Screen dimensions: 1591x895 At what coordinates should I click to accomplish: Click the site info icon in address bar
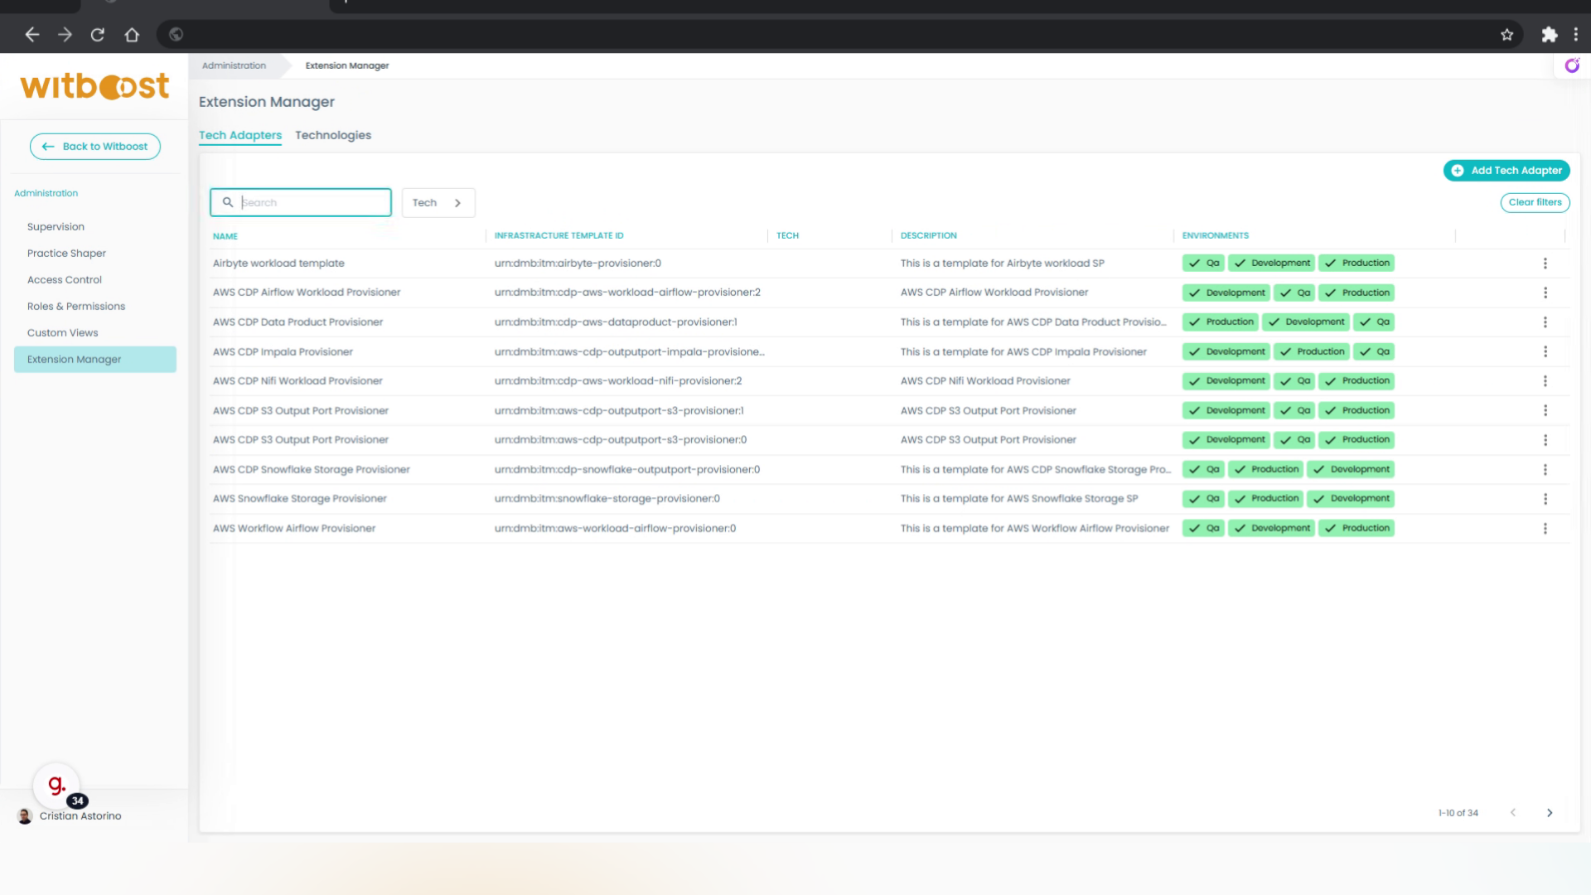pyautogui.click(x=176, y=35)
